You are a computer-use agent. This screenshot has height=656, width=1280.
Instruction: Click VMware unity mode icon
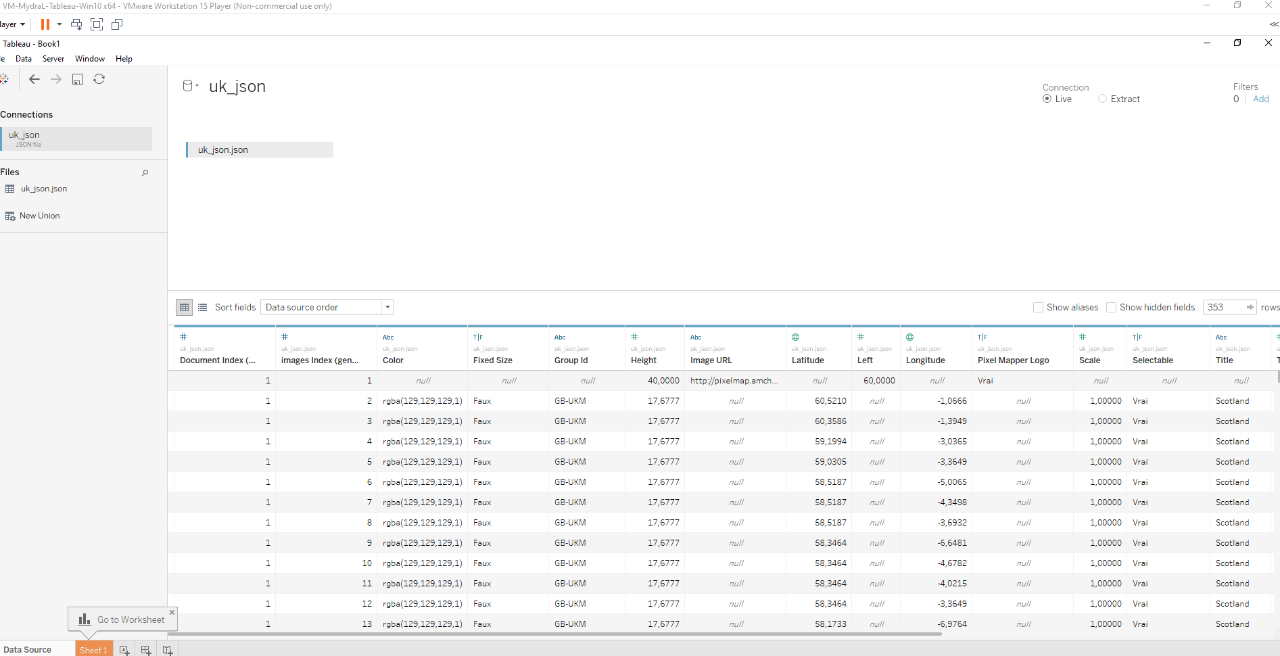tap(117, 24)
